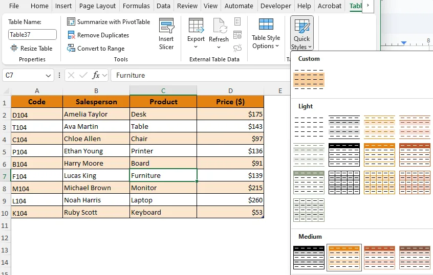Screen dimensions: 433x275
Task: Pick the orange gridded Light table style
Action: coord(379,182)
